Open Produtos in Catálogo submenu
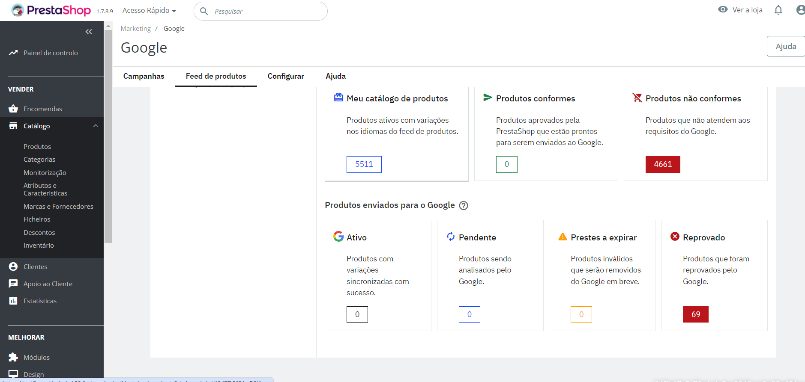Viewport: 805px width, 382px height. (x=37, y=146)
